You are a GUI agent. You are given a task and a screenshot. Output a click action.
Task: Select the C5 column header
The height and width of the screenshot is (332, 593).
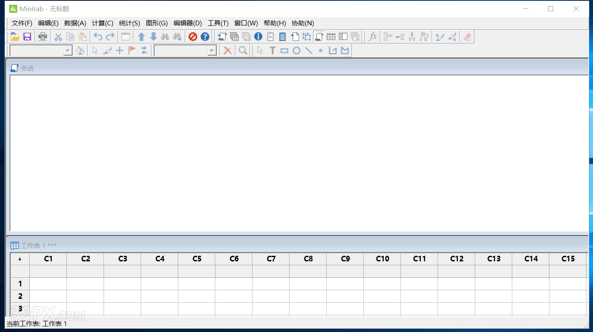(x=197, y=259)
